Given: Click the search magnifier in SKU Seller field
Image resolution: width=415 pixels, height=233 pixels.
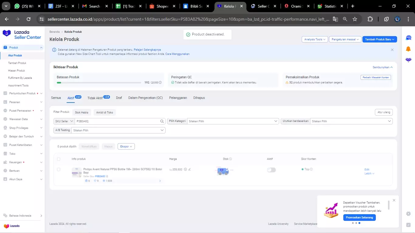Looking at the screenshot, I should click(162, 121).
